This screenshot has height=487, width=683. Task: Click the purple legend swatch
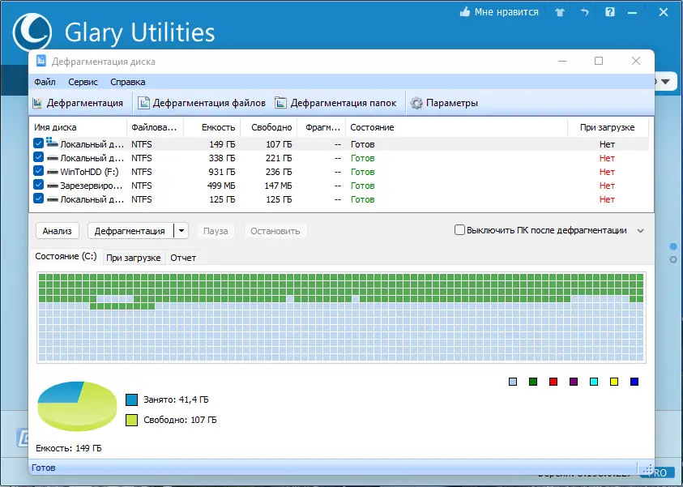click(574, 382)
